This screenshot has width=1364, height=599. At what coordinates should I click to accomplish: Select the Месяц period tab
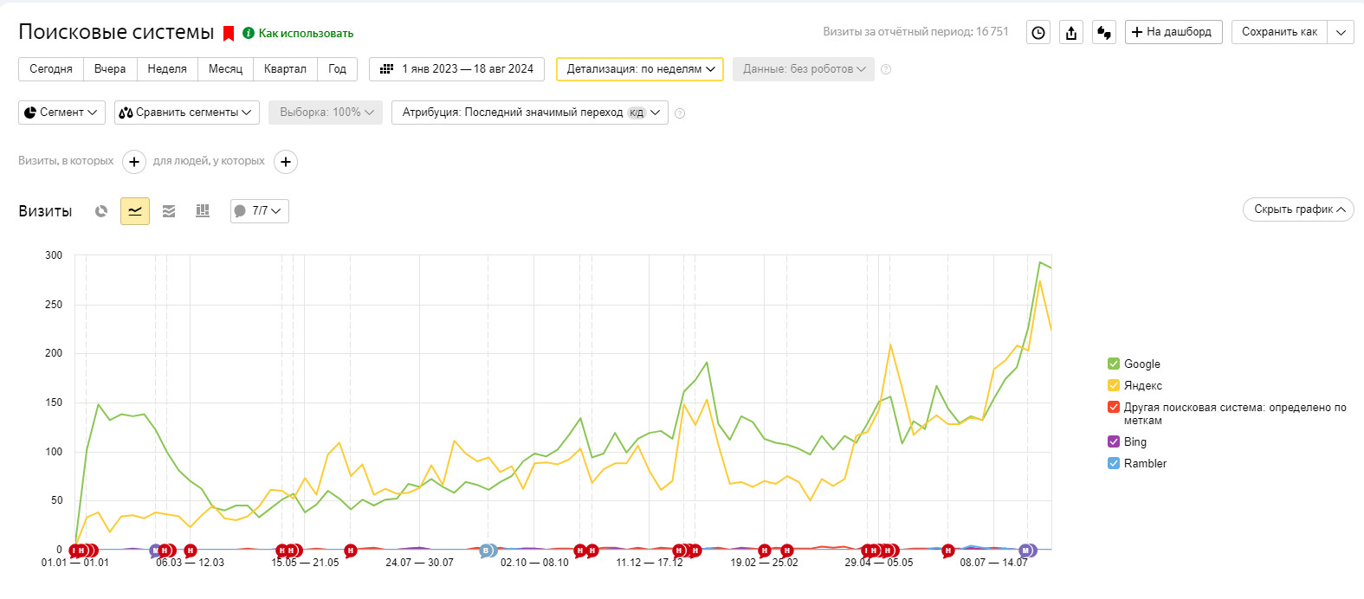225,69
